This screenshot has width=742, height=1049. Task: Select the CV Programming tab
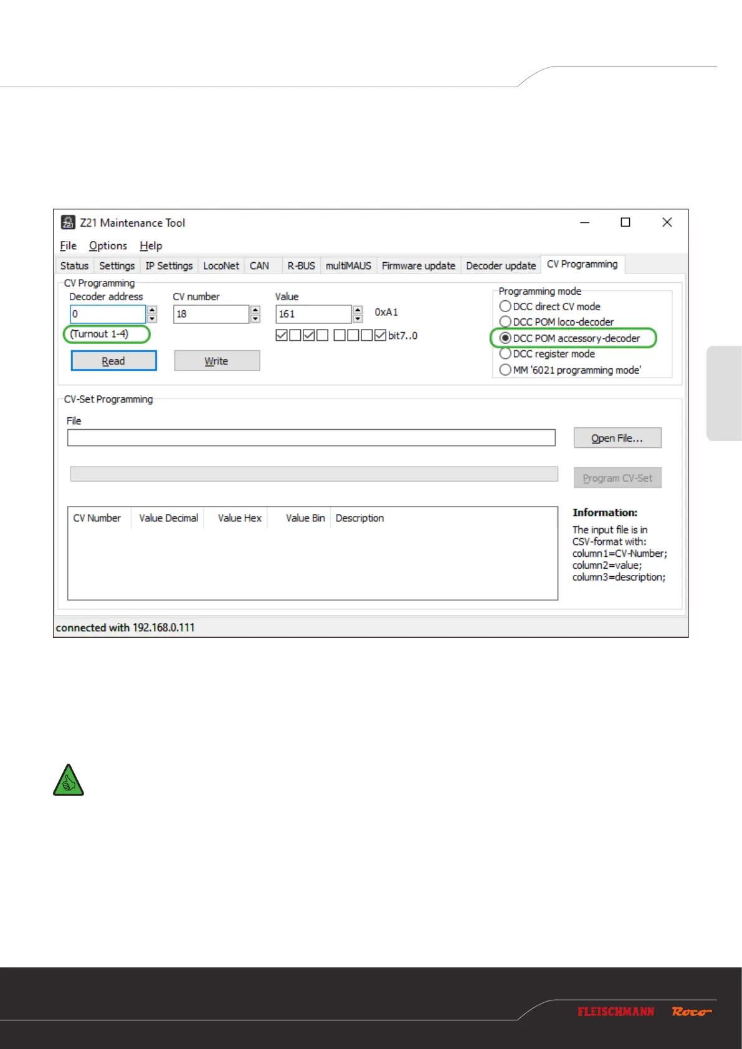(582, 264)
